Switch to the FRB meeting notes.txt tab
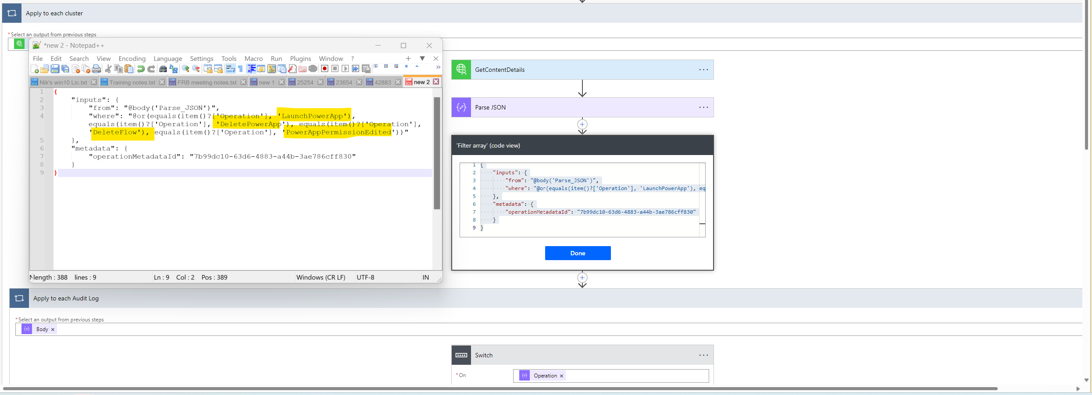 207,82
